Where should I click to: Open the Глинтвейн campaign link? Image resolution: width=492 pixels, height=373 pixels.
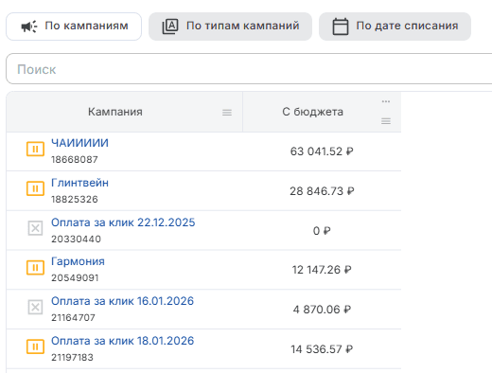(79, 183)
